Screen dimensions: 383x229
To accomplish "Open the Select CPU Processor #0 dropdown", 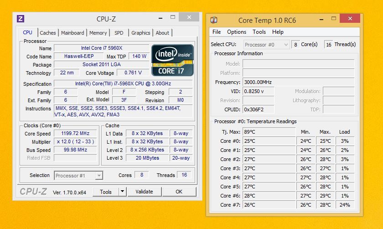I will [266, 45].
